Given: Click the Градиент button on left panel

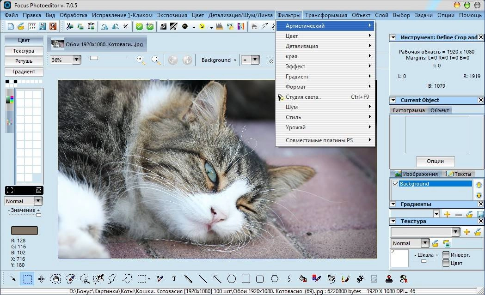Looking at the screenshot, I should click(x=24, y=72).
